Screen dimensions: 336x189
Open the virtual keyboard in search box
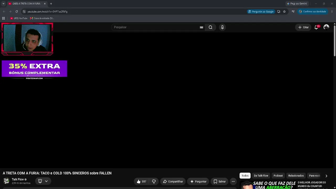pyautogui.click(x=201, y=27)
